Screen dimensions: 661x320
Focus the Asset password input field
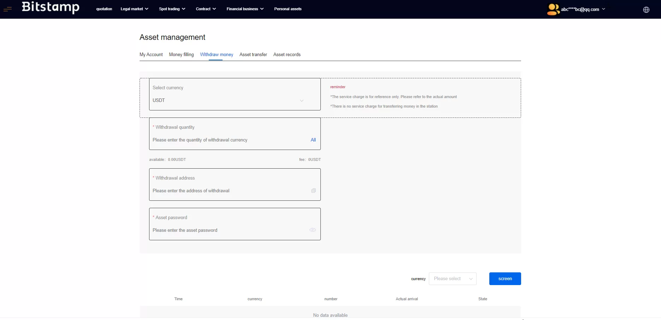(230, 230)
